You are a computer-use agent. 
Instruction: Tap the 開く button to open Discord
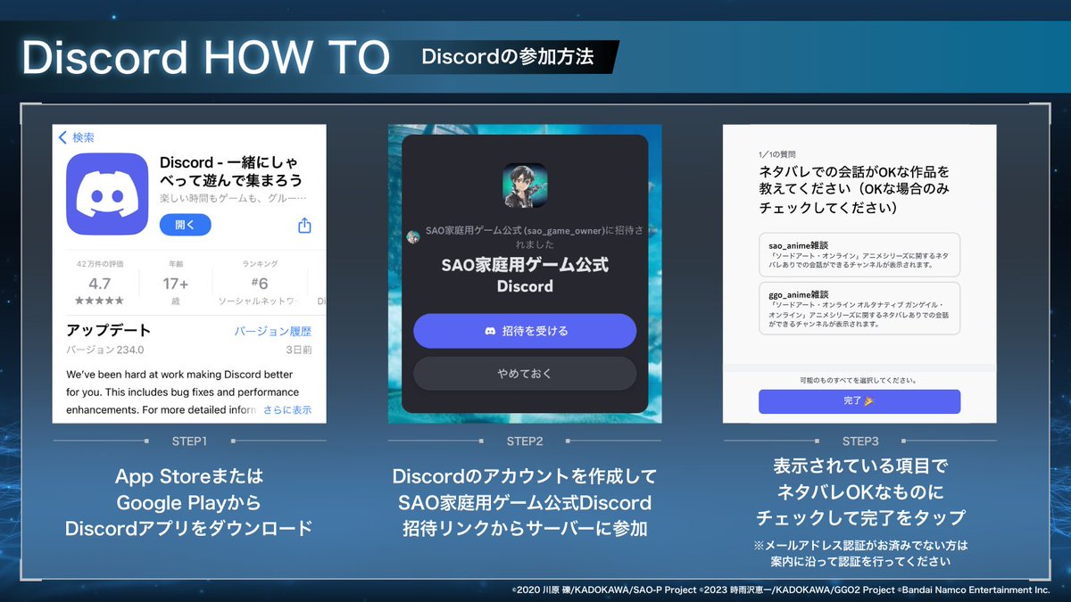[185, 225]
